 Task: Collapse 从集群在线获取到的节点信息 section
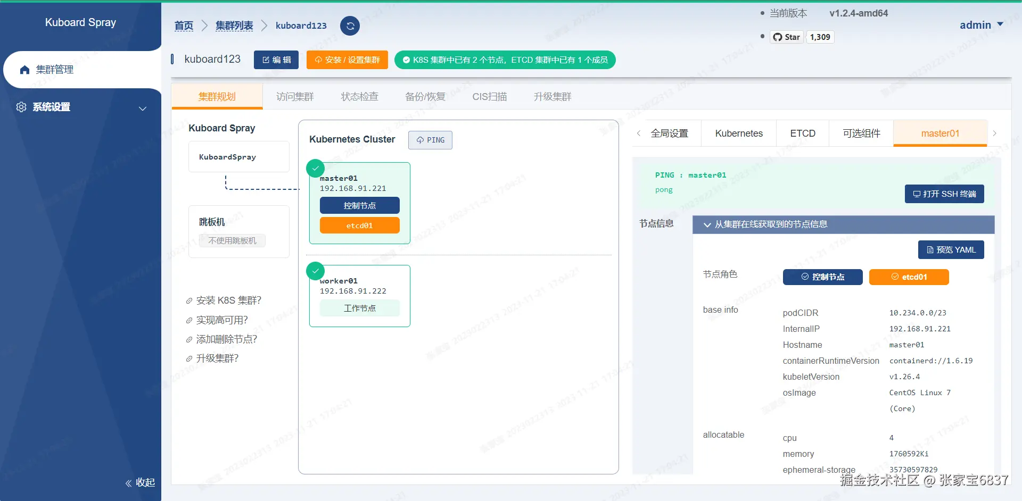pos(843,224)
